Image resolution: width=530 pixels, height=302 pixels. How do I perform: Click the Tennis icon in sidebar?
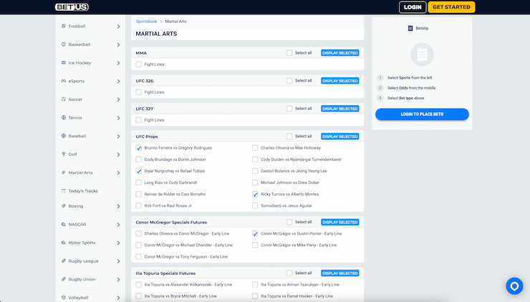[64, 117]
